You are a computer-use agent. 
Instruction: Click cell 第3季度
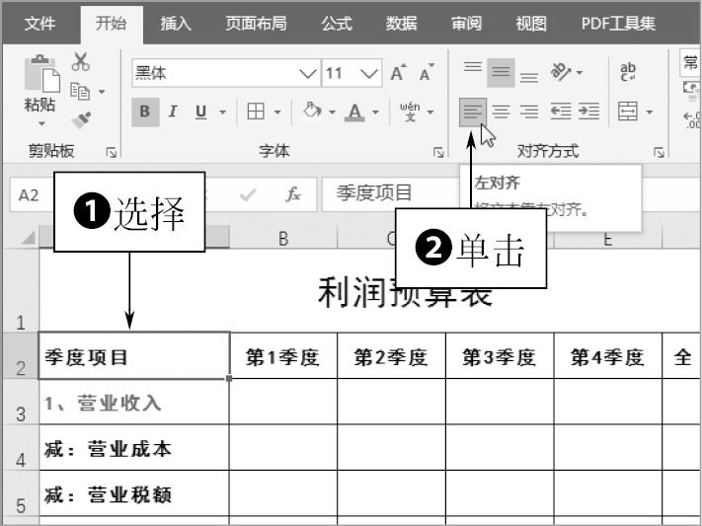[x=500, y=356]
